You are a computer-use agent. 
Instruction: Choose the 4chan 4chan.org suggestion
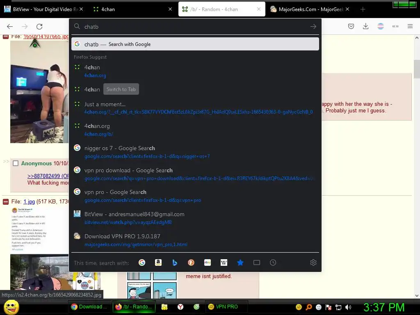(x=195, y=71)
